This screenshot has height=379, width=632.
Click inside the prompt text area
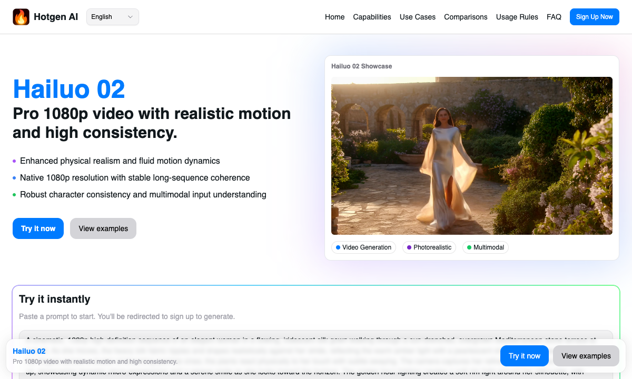pyautogui.click(x=316, y=335)
